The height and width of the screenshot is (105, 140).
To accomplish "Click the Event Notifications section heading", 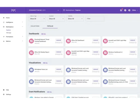I will tap(37, 92).
